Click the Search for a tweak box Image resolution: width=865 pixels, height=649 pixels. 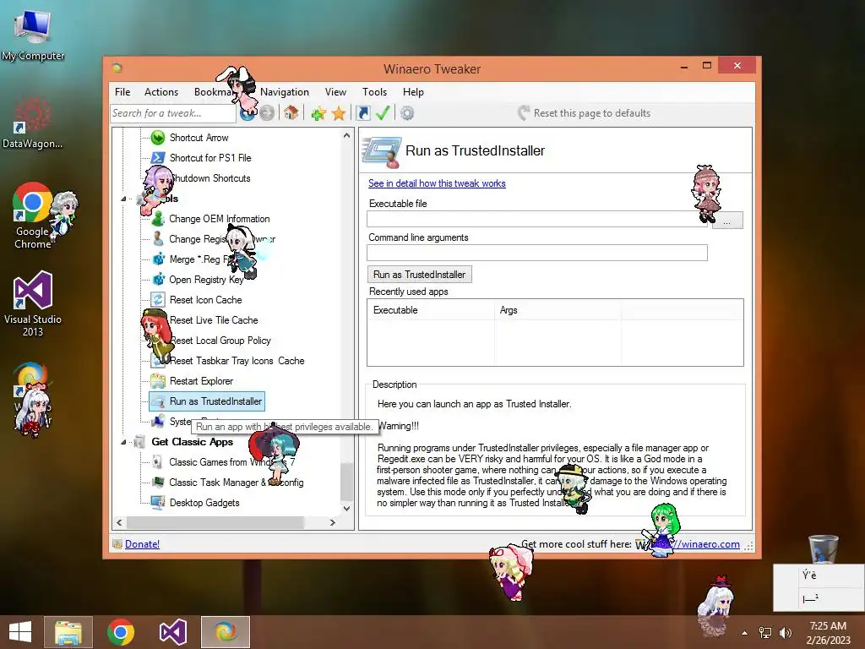coord(172,113)
